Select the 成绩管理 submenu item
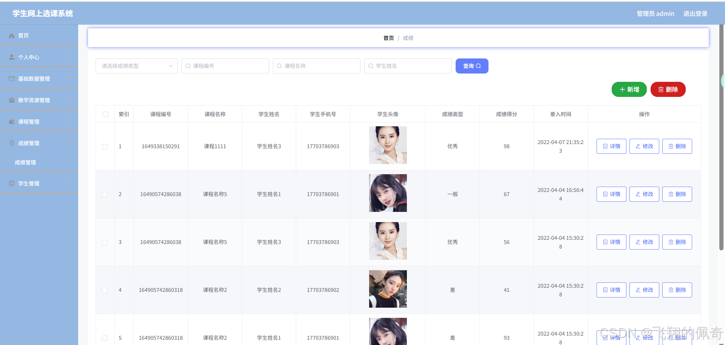The height and width of the screenshot is (345, 725). tap(39, 163)
